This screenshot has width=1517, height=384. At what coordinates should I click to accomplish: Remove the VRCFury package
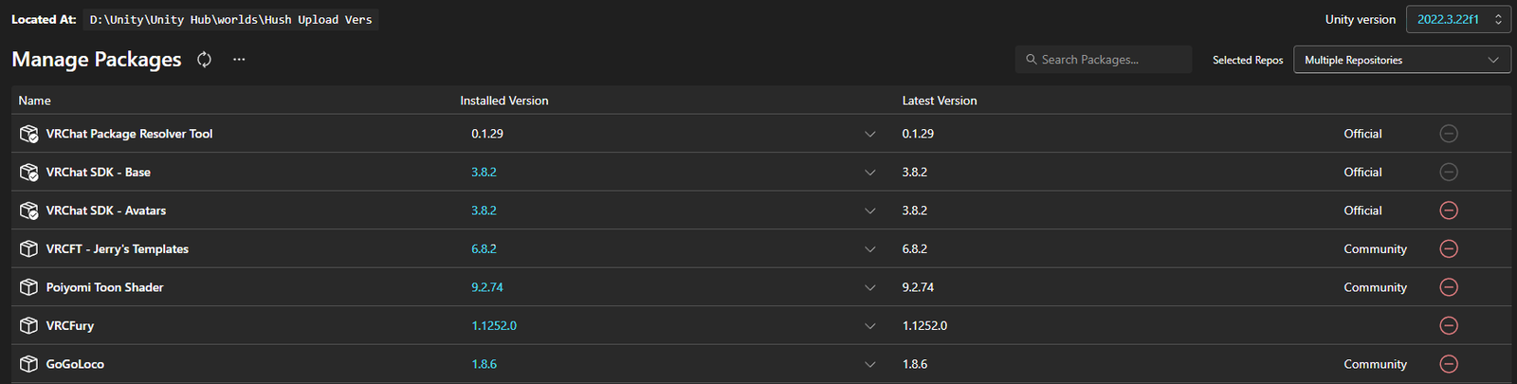pyautogui.click(x=1449, y=325)
